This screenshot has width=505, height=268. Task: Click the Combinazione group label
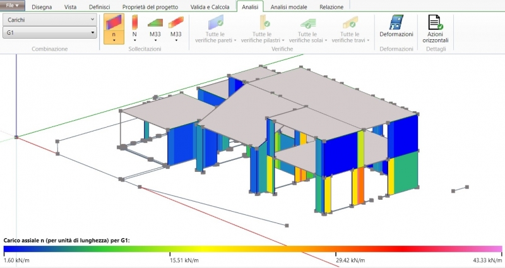coord(50,49)
